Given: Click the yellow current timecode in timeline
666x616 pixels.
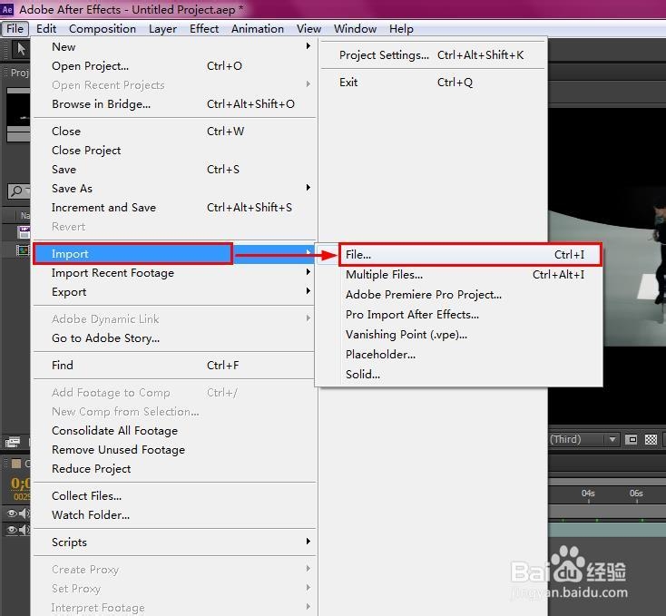Looking at the screenshot, I should click(x=20, y=484).
